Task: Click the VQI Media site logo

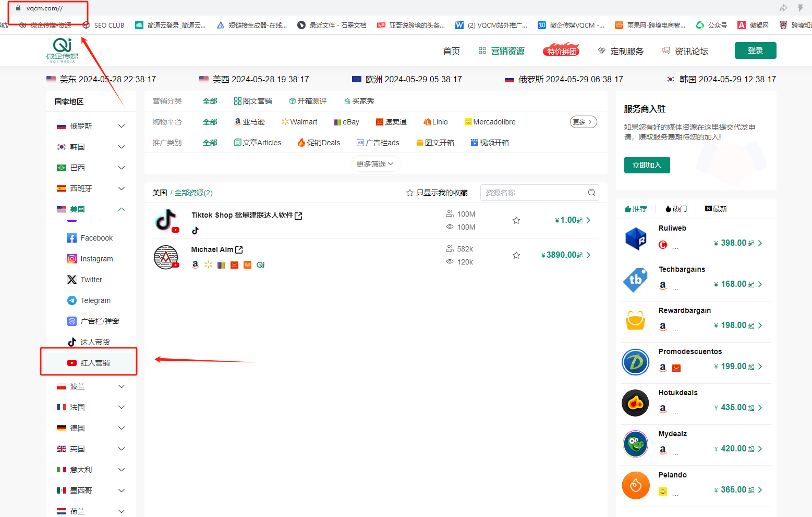Action: tap(62, 51)
